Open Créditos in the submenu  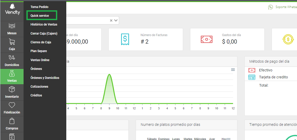coord(36,95)
